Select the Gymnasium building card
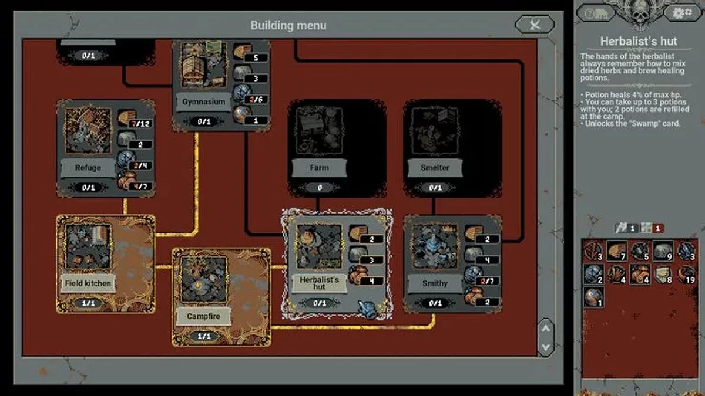This screenshot has width=705, height=396. pyautogui.click(x=221, y=85)
